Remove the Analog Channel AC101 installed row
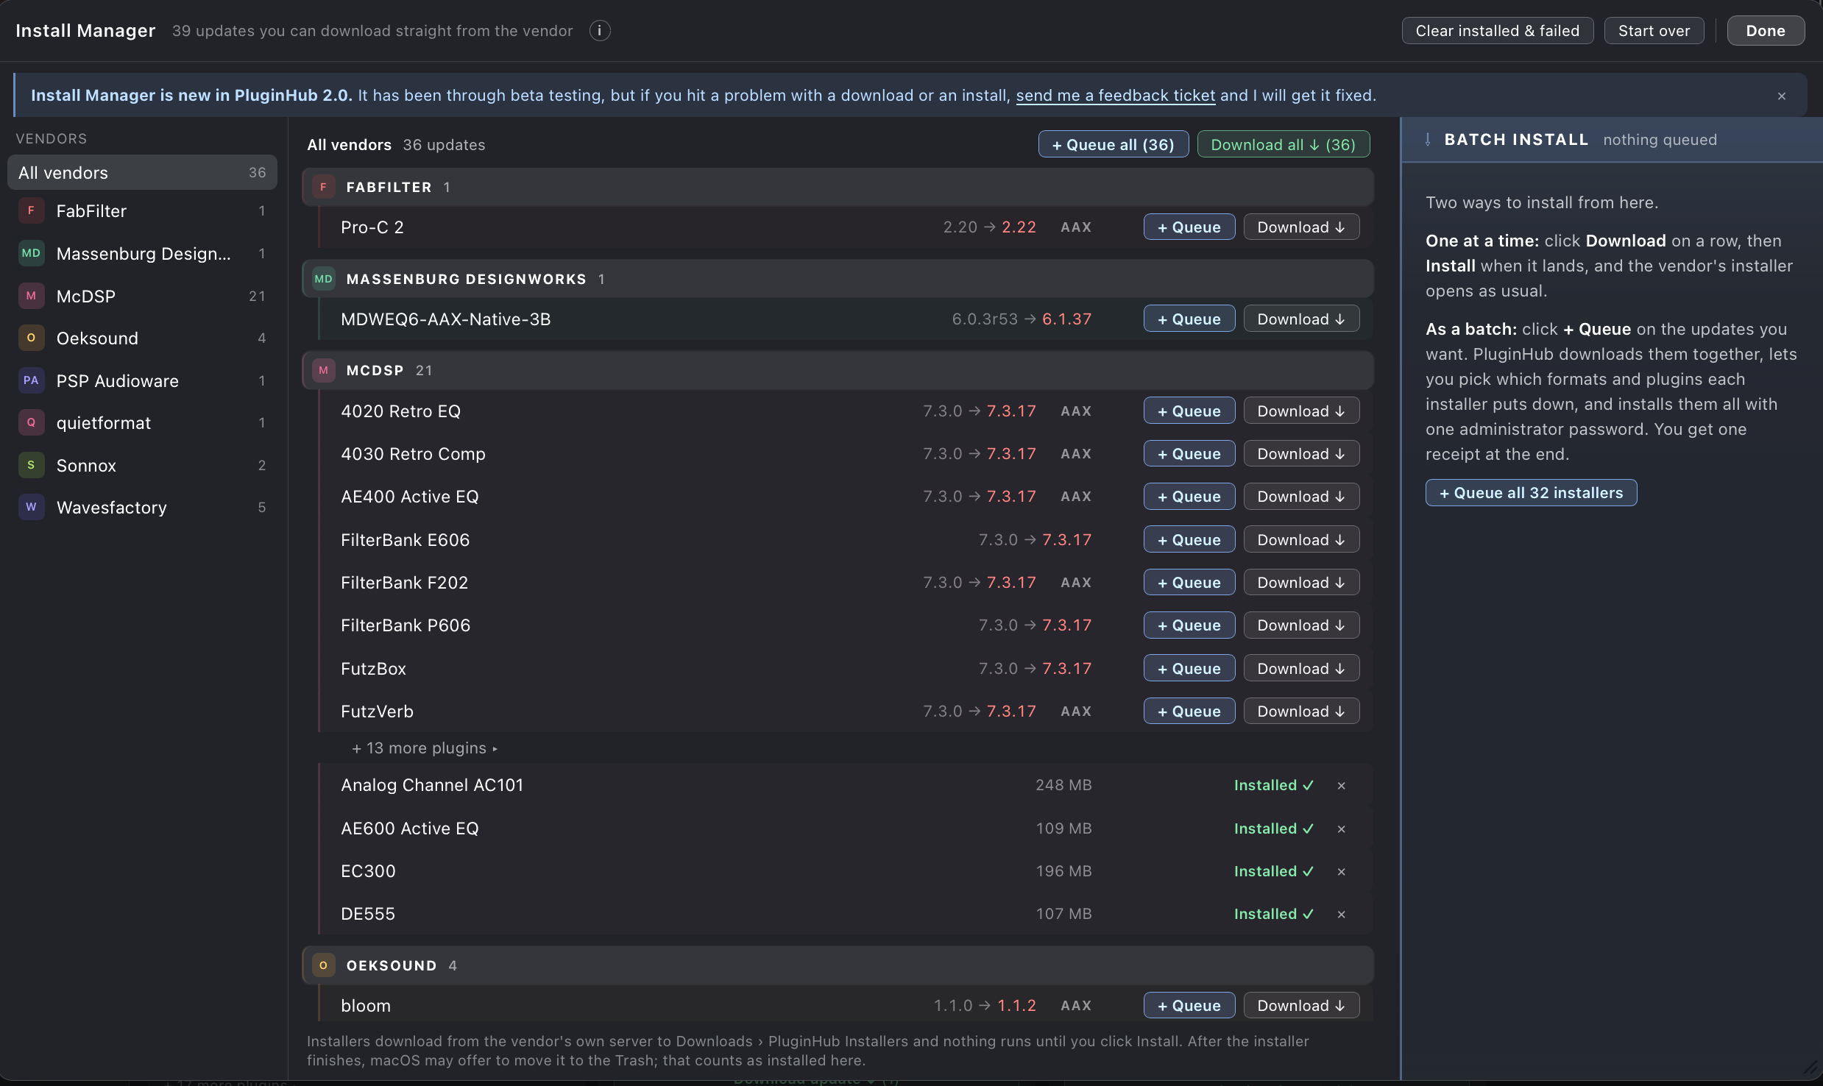Viewport: 1823px width, 1086px height. coord(1342,786)
